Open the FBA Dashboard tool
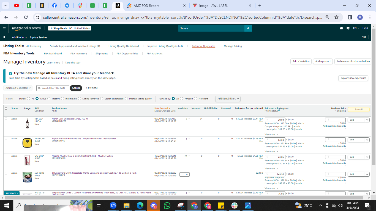 (53, 54)
